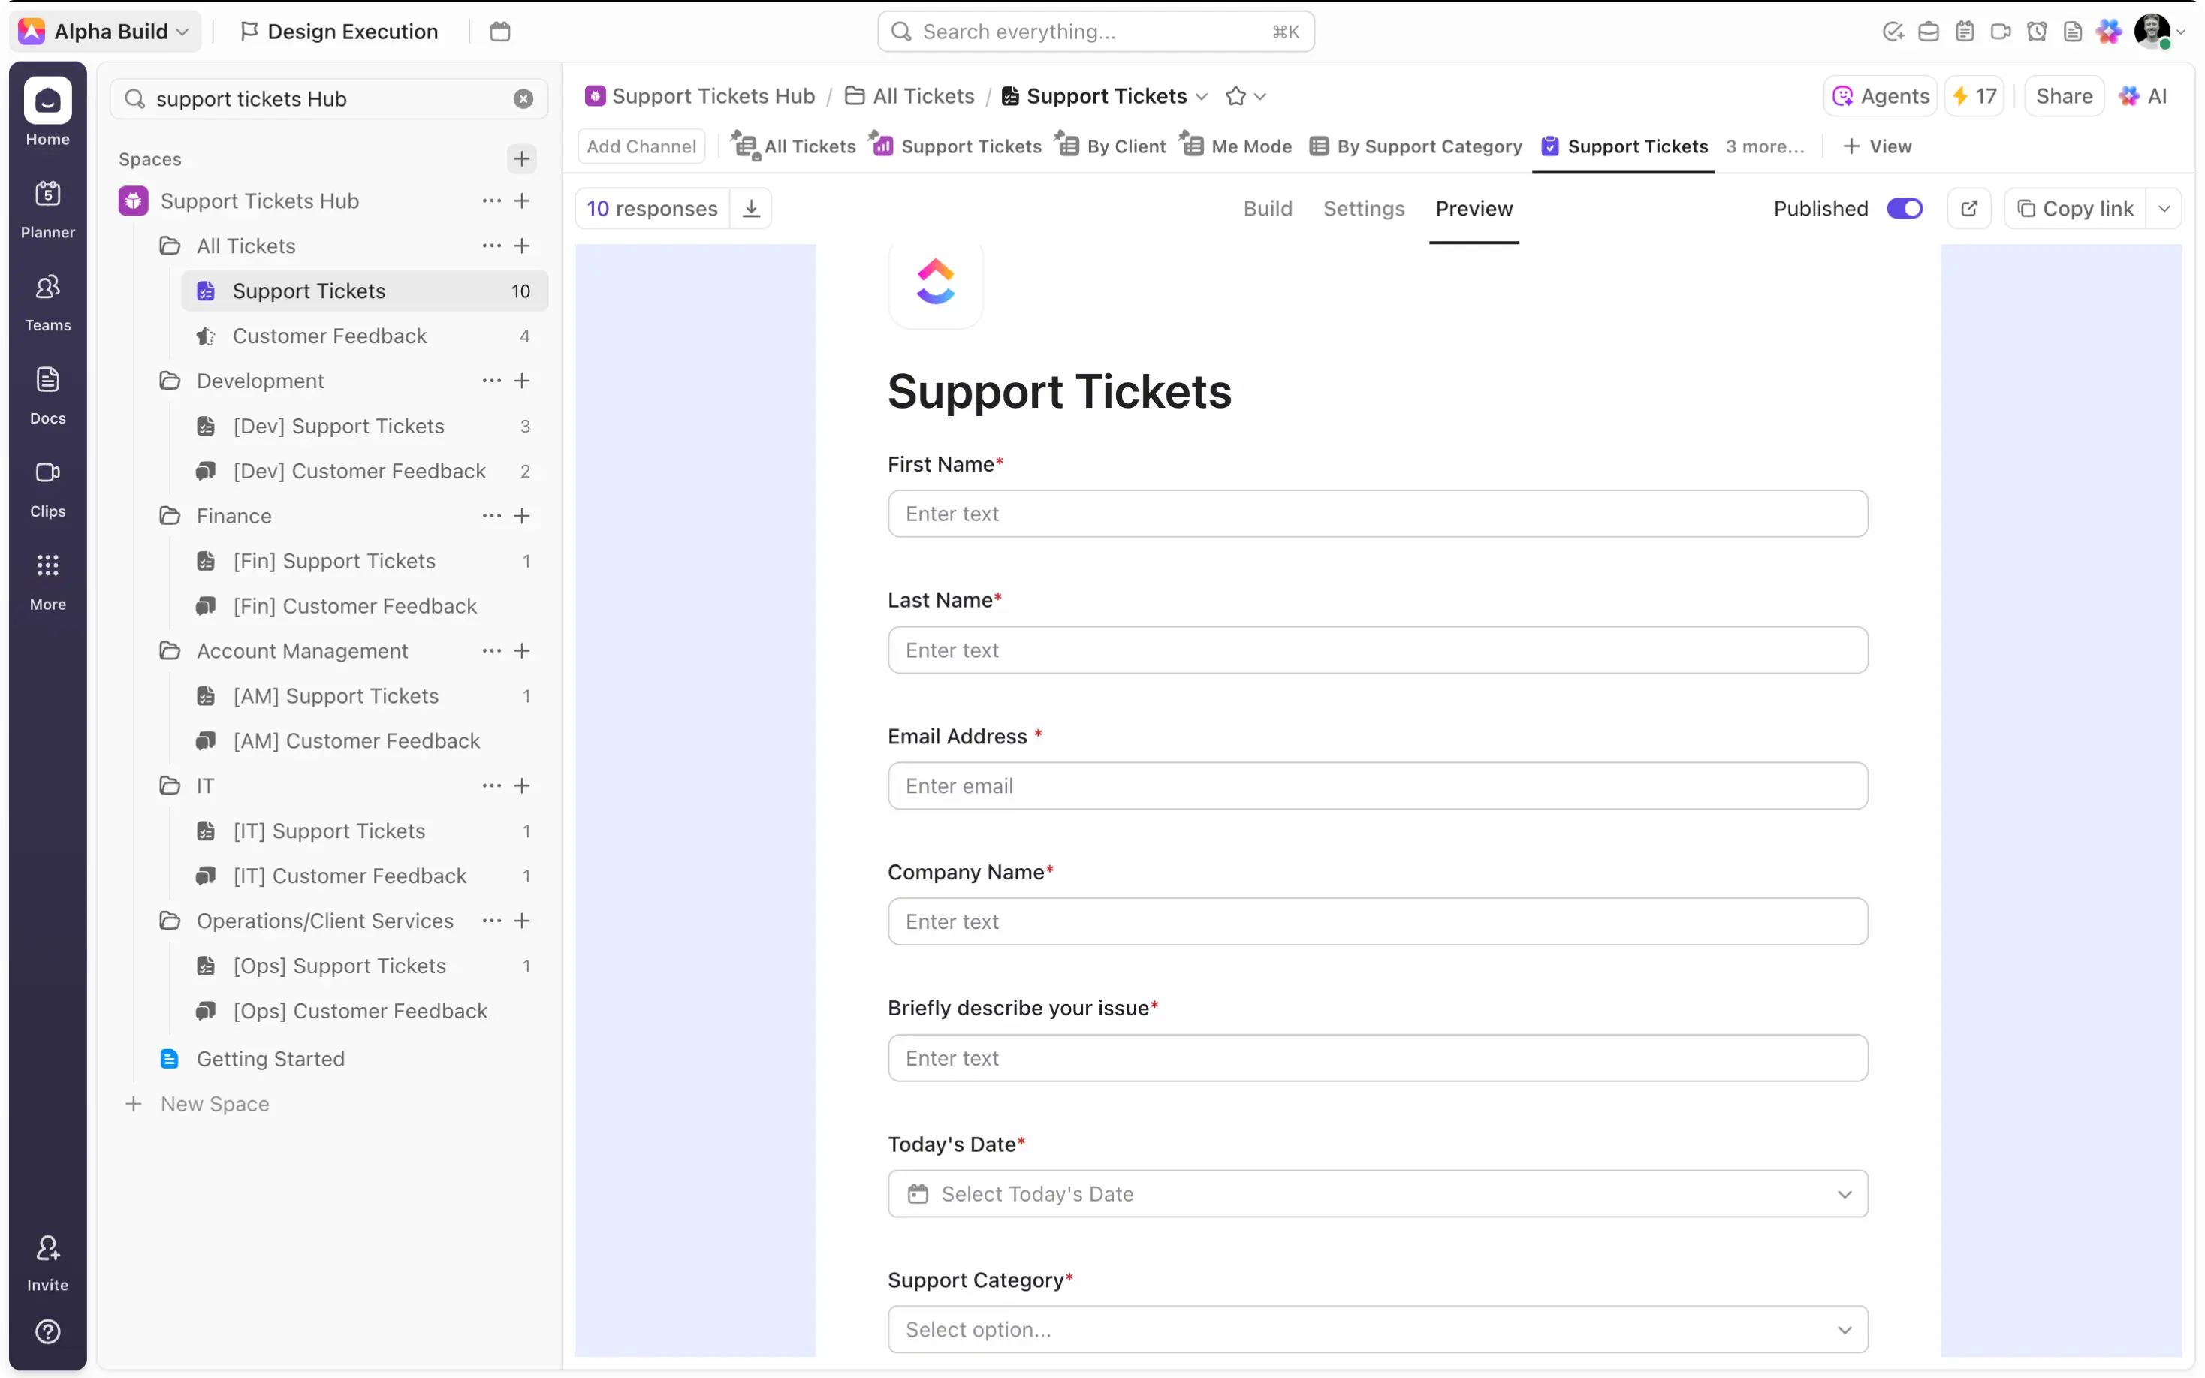Screen dimensions: 2205x1378
Task: Expand the Support Tickets breadcrumb chevron
Action: 1202,95
